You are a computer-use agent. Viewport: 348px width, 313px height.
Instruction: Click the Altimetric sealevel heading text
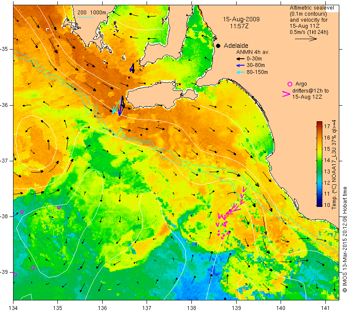[x=312, y=8]
